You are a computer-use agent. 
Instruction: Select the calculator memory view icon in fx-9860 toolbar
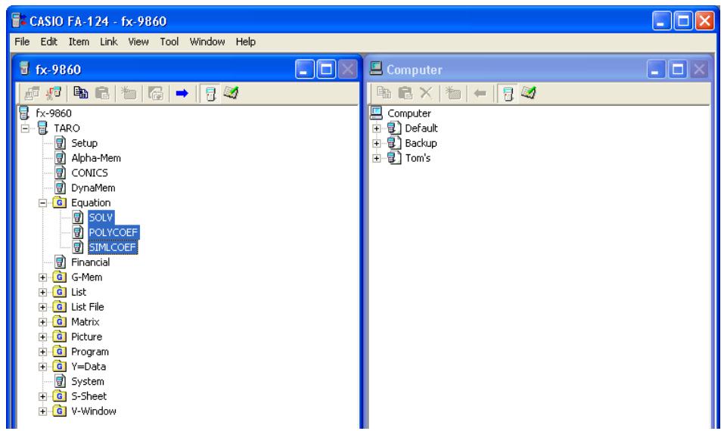tap(210, 93)
